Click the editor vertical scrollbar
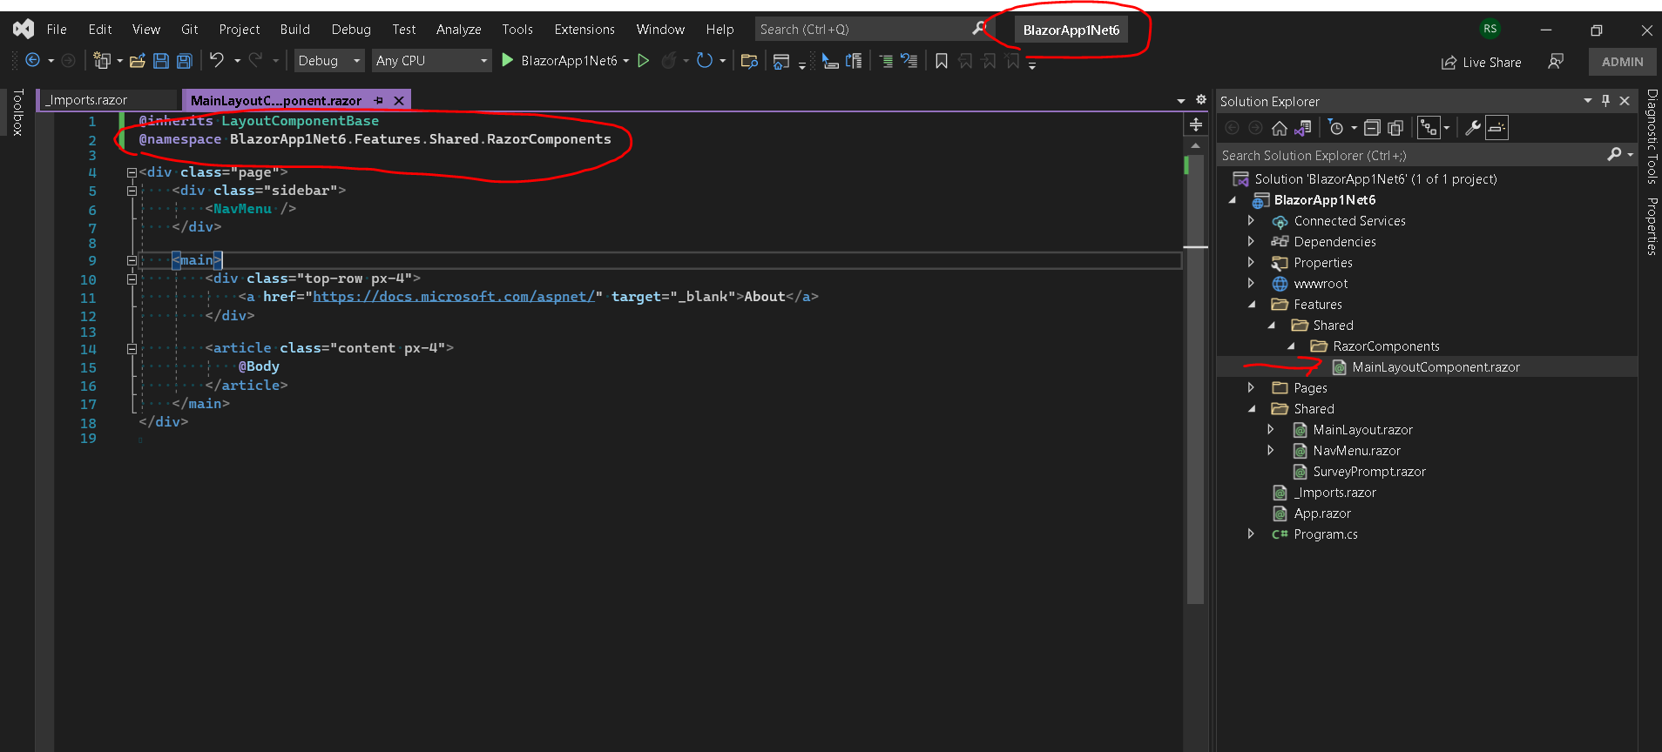The image size is (1662, 752). (x=1195, y=380)
